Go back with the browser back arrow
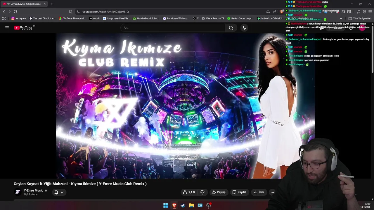The image size is (374, 210). pyautogui.click(x=4, y=12)
